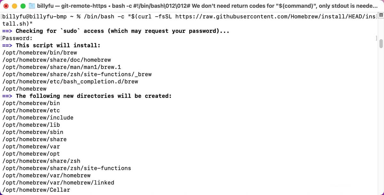Click the '/opt/homebrew/var/homebrew/linked' line
The height and width of the screenshot is (195, 384).
[58, 183]
